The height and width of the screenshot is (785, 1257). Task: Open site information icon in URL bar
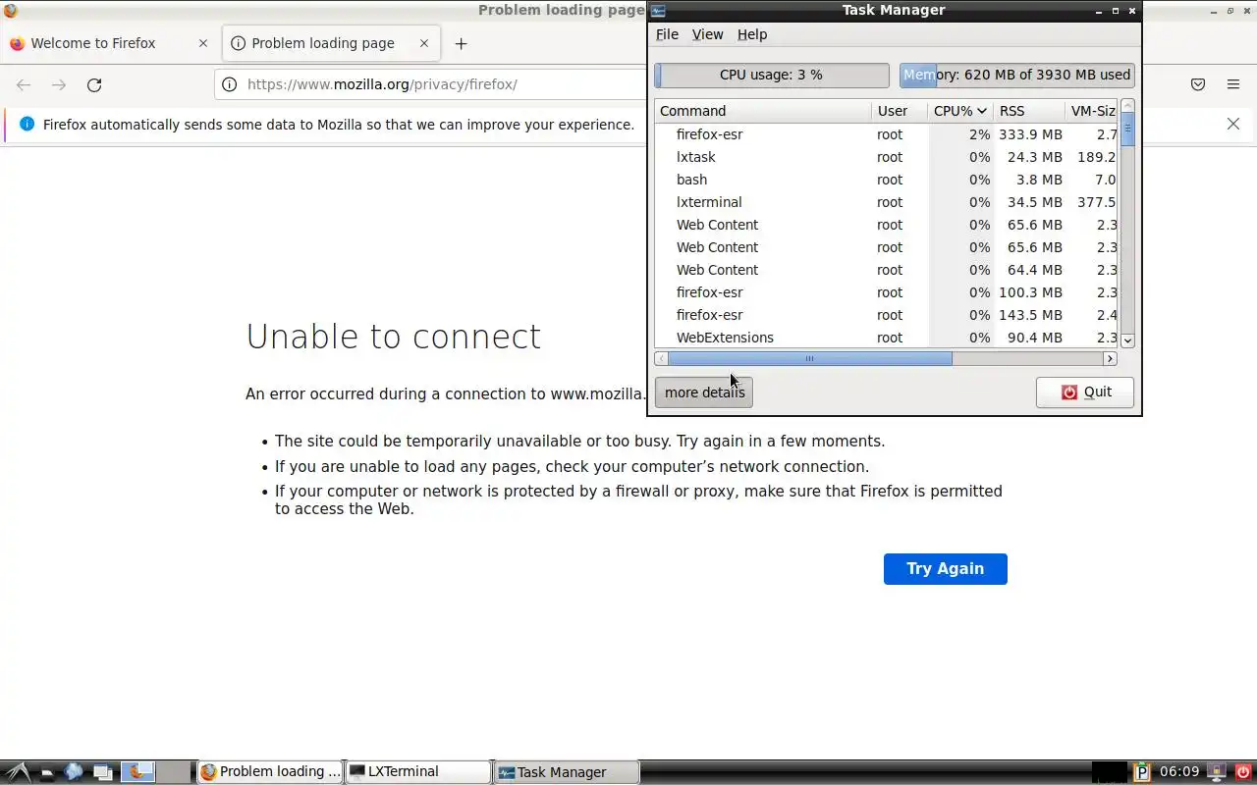pyautogui.click(x=229, y=84)
